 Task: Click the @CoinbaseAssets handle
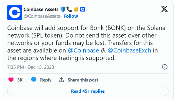point(42,16)
